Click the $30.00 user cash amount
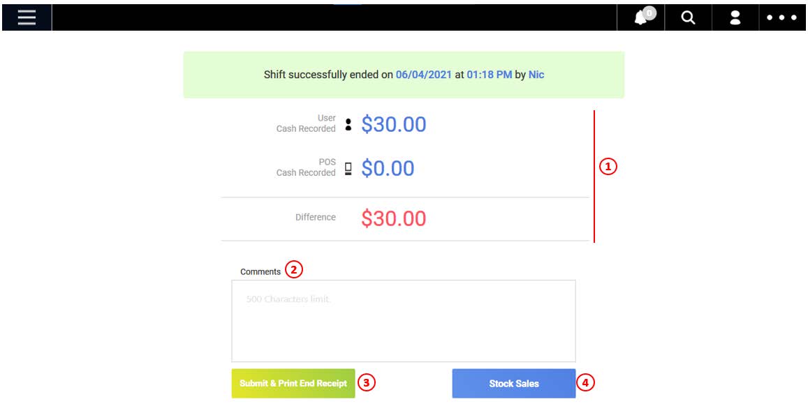The height and width of the screenshot is (404, 808). pyautogui.click(x=394, y=124)
